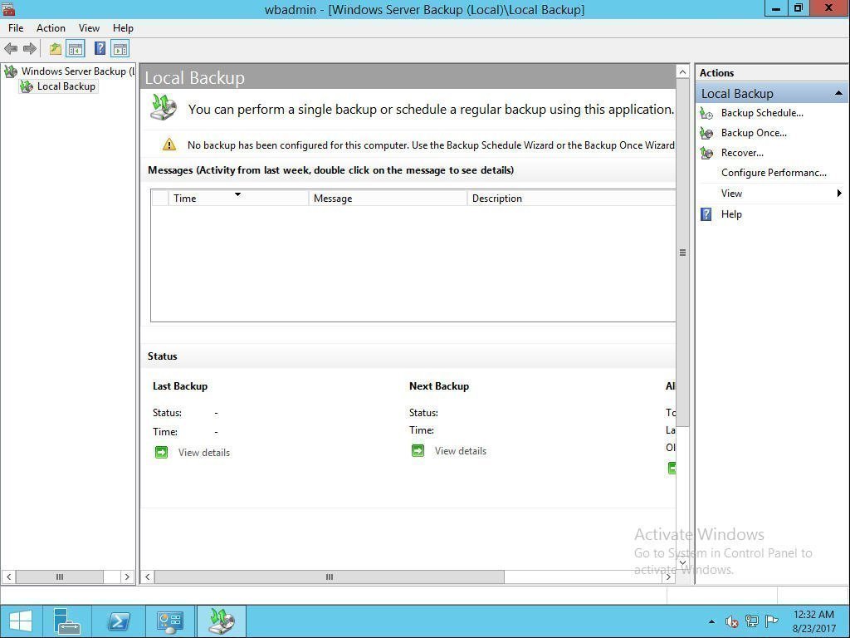
Task: Click Help text in Actions pane
Action: (731, 214)
